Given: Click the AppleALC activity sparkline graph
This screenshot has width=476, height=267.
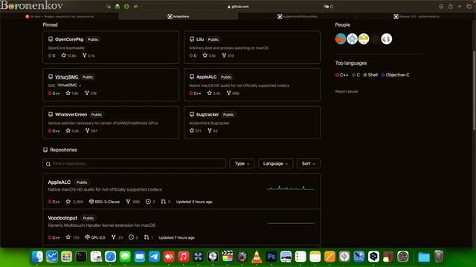Looking at the screenshot, I should [x=291, y=188].
